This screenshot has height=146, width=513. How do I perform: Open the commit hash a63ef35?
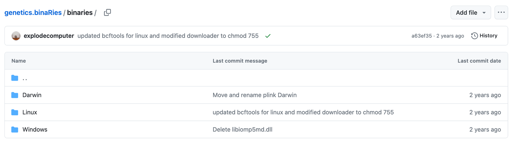(422, 36)
